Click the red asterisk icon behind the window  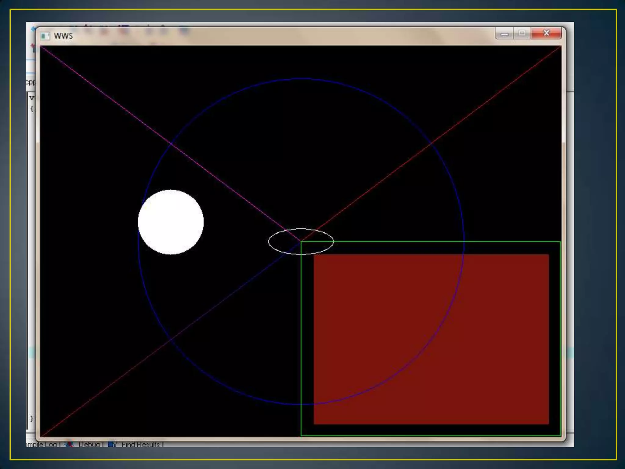point(33,46)
